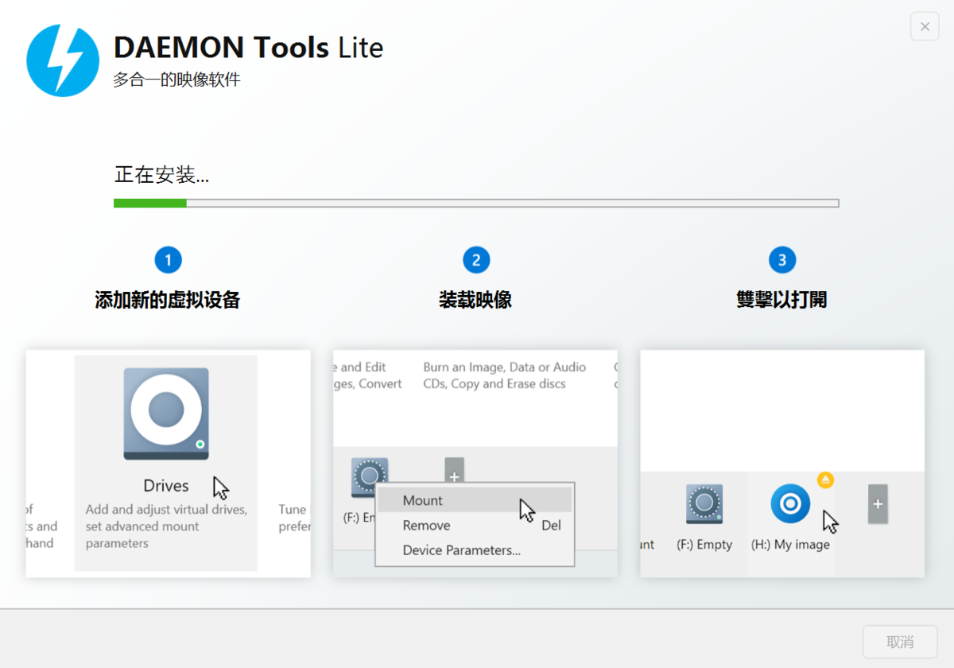The height and width of the screenshot is (668, 954).
Task: Open the (H:) My image drive icon
Action: 789,503
